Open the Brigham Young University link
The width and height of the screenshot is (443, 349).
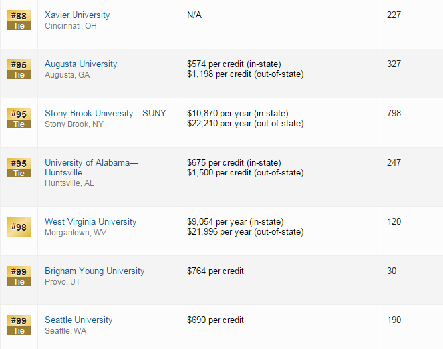(x=94, y=271)
